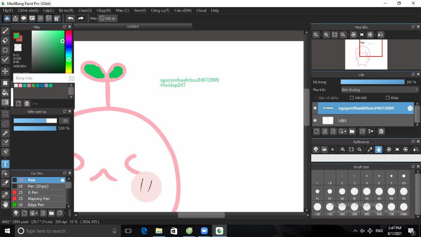Adjust the Độ trong opacity slider
The width and height of the screenshot is (421, 237).
coord(372,82)
